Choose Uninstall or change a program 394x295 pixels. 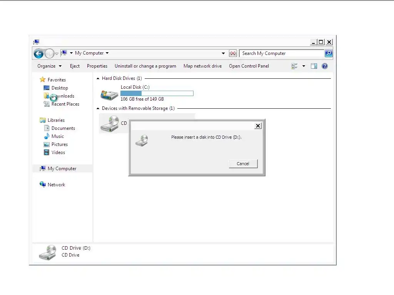[145, 66]
